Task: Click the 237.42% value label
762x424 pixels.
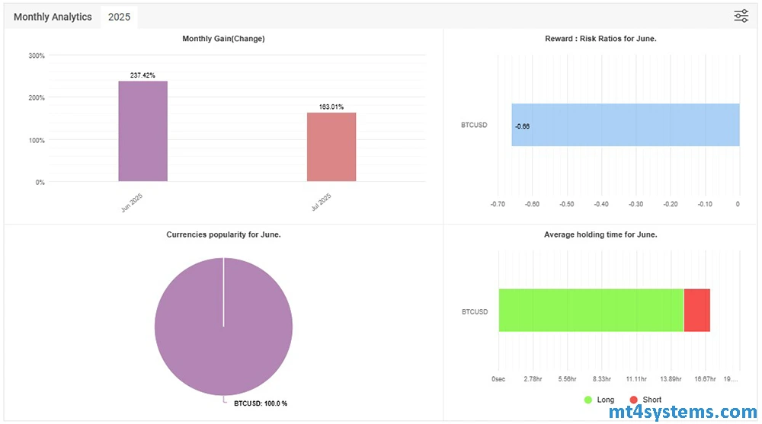Action: tap(142, 75)
